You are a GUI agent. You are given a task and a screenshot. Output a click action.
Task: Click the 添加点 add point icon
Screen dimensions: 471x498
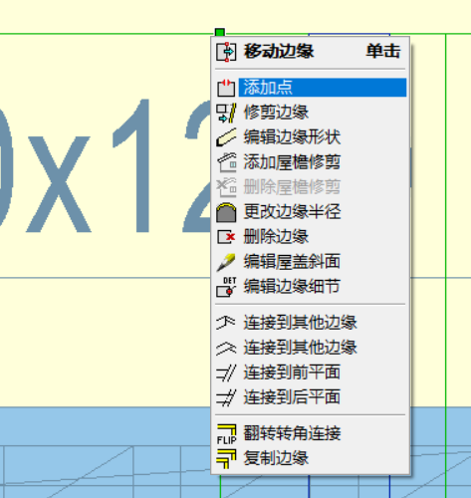pos(226,88)
